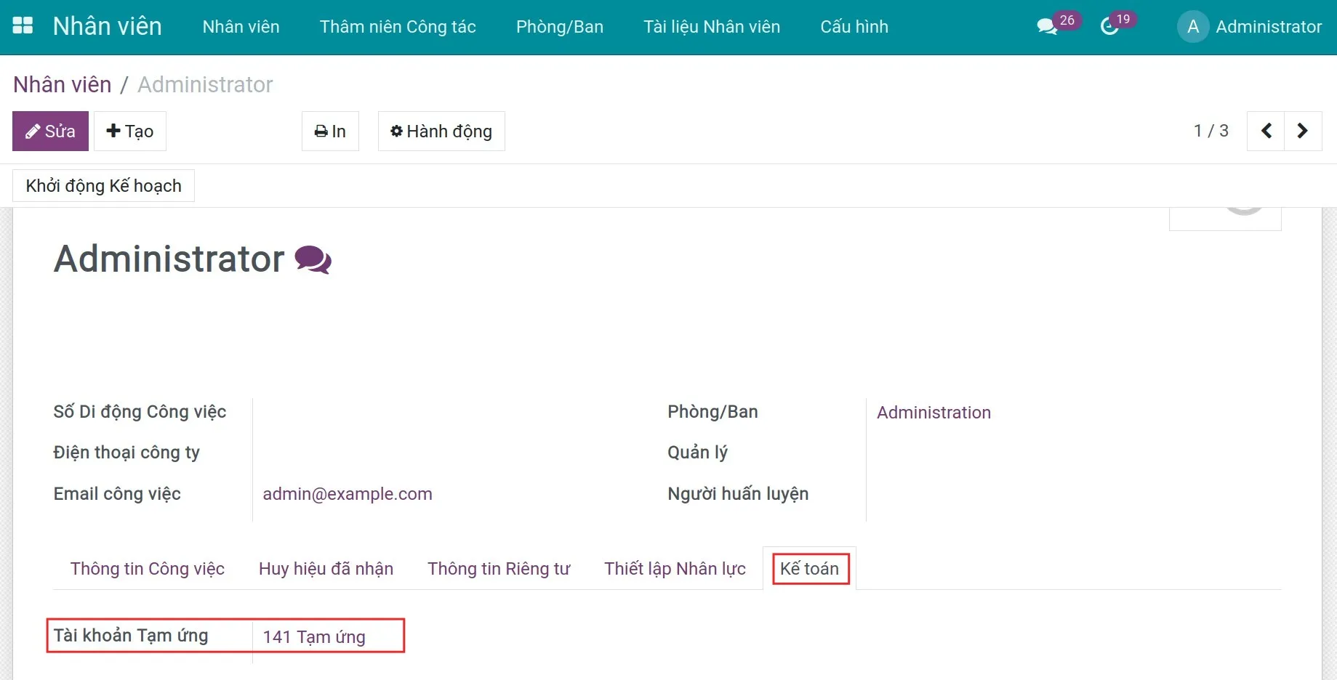Open the Nhân viên top menu item
Screen dimensions: 1337x680
(241, 27)
